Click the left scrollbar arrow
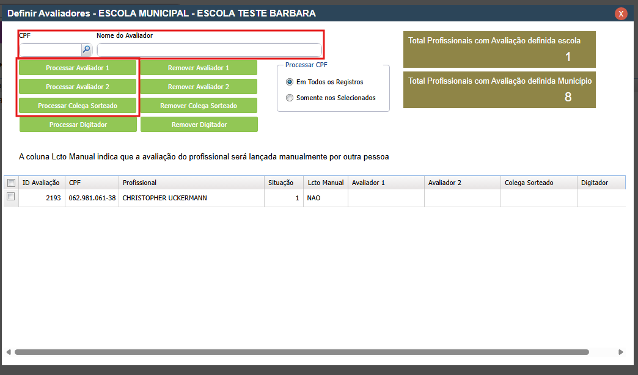Image resolution: width=638 pixels, height=375 pixels. pos(9,352)
